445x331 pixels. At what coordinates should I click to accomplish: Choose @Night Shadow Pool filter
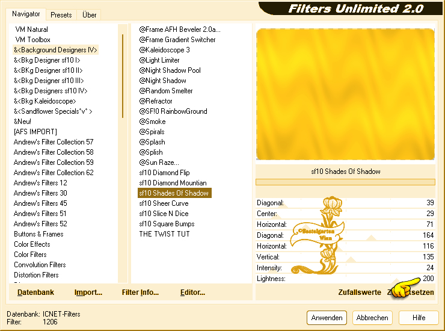(x=170, y=70)
